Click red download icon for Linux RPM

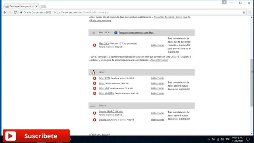pos(94,78)
